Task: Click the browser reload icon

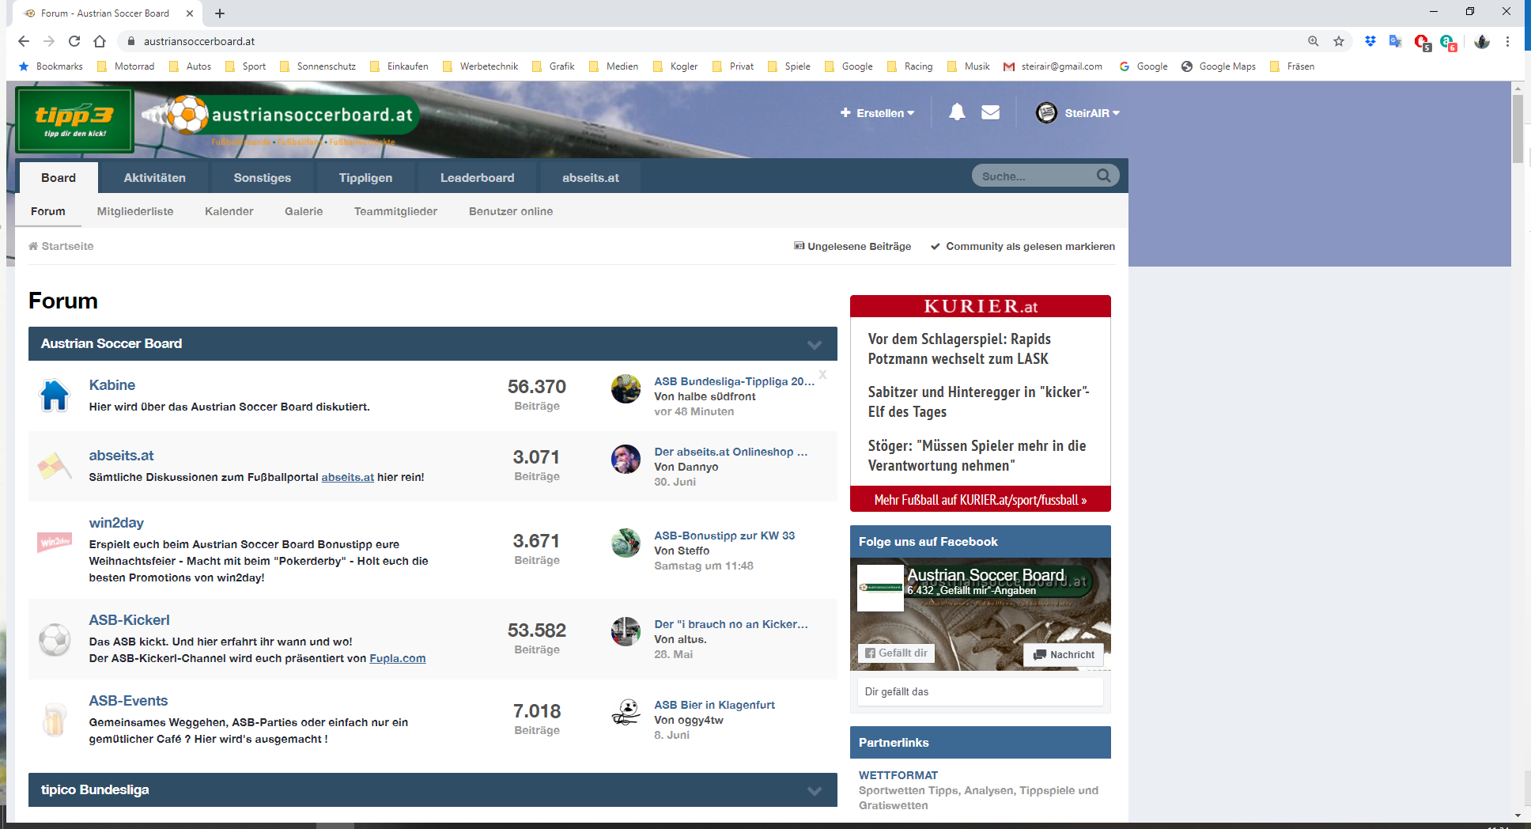Action: click(x=74, y=41)
